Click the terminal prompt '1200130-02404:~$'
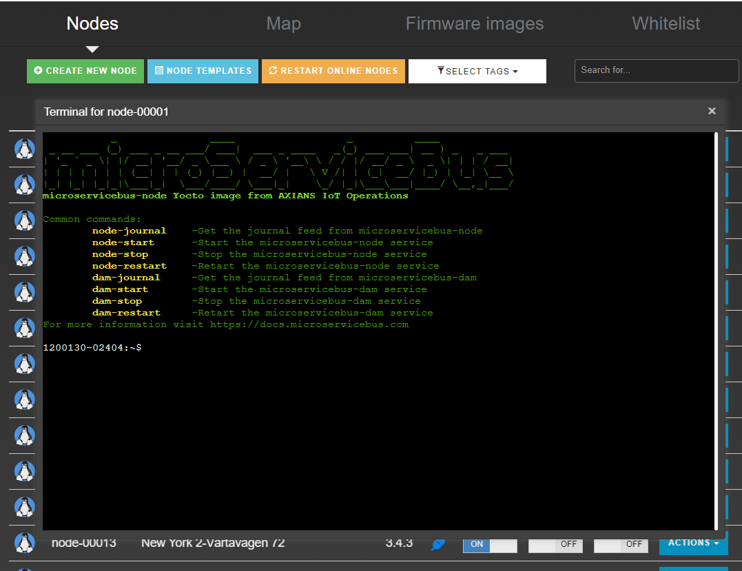742x571 pixels. coord(92,348)
